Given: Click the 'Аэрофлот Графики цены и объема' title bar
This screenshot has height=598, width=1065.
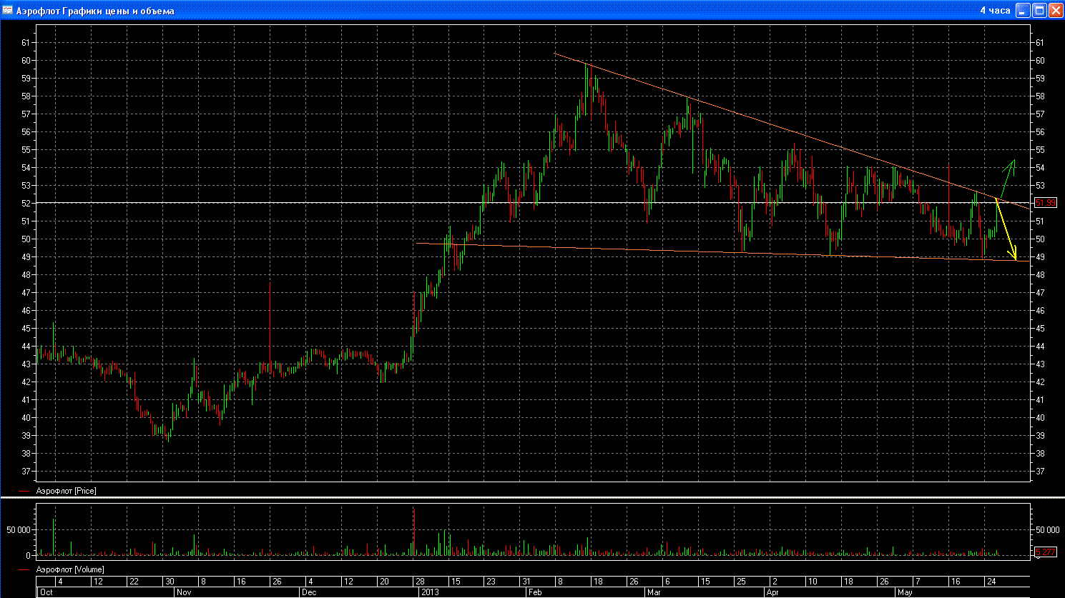Looking at the screenshot, I should [x=429, y=10].
